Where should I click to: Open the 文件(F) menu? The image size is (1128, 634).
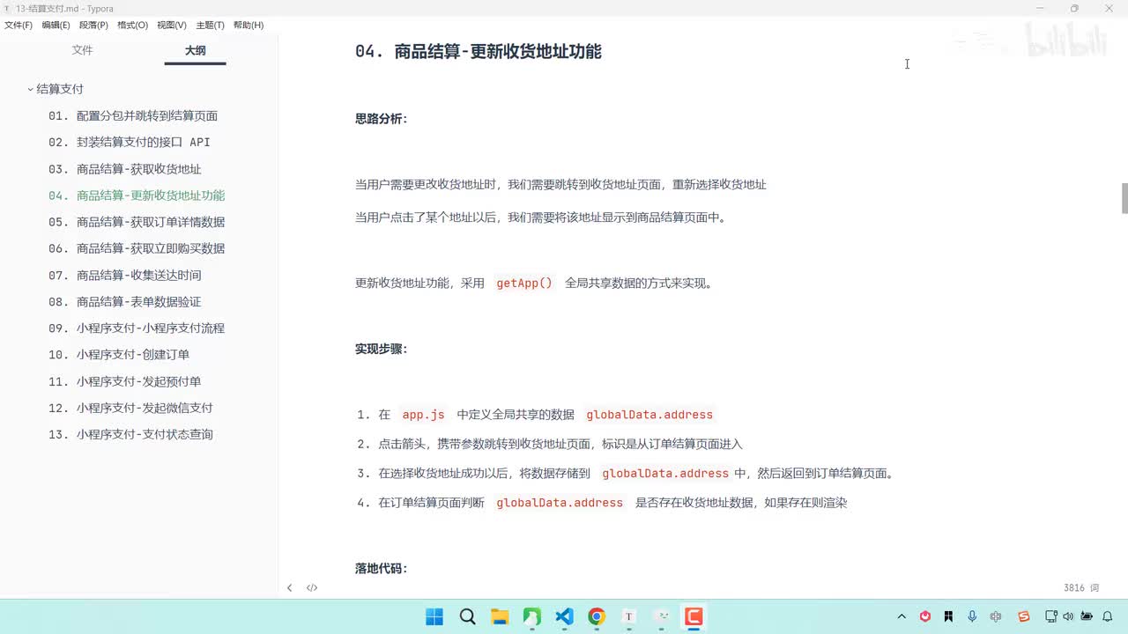(x=19, y=26)
